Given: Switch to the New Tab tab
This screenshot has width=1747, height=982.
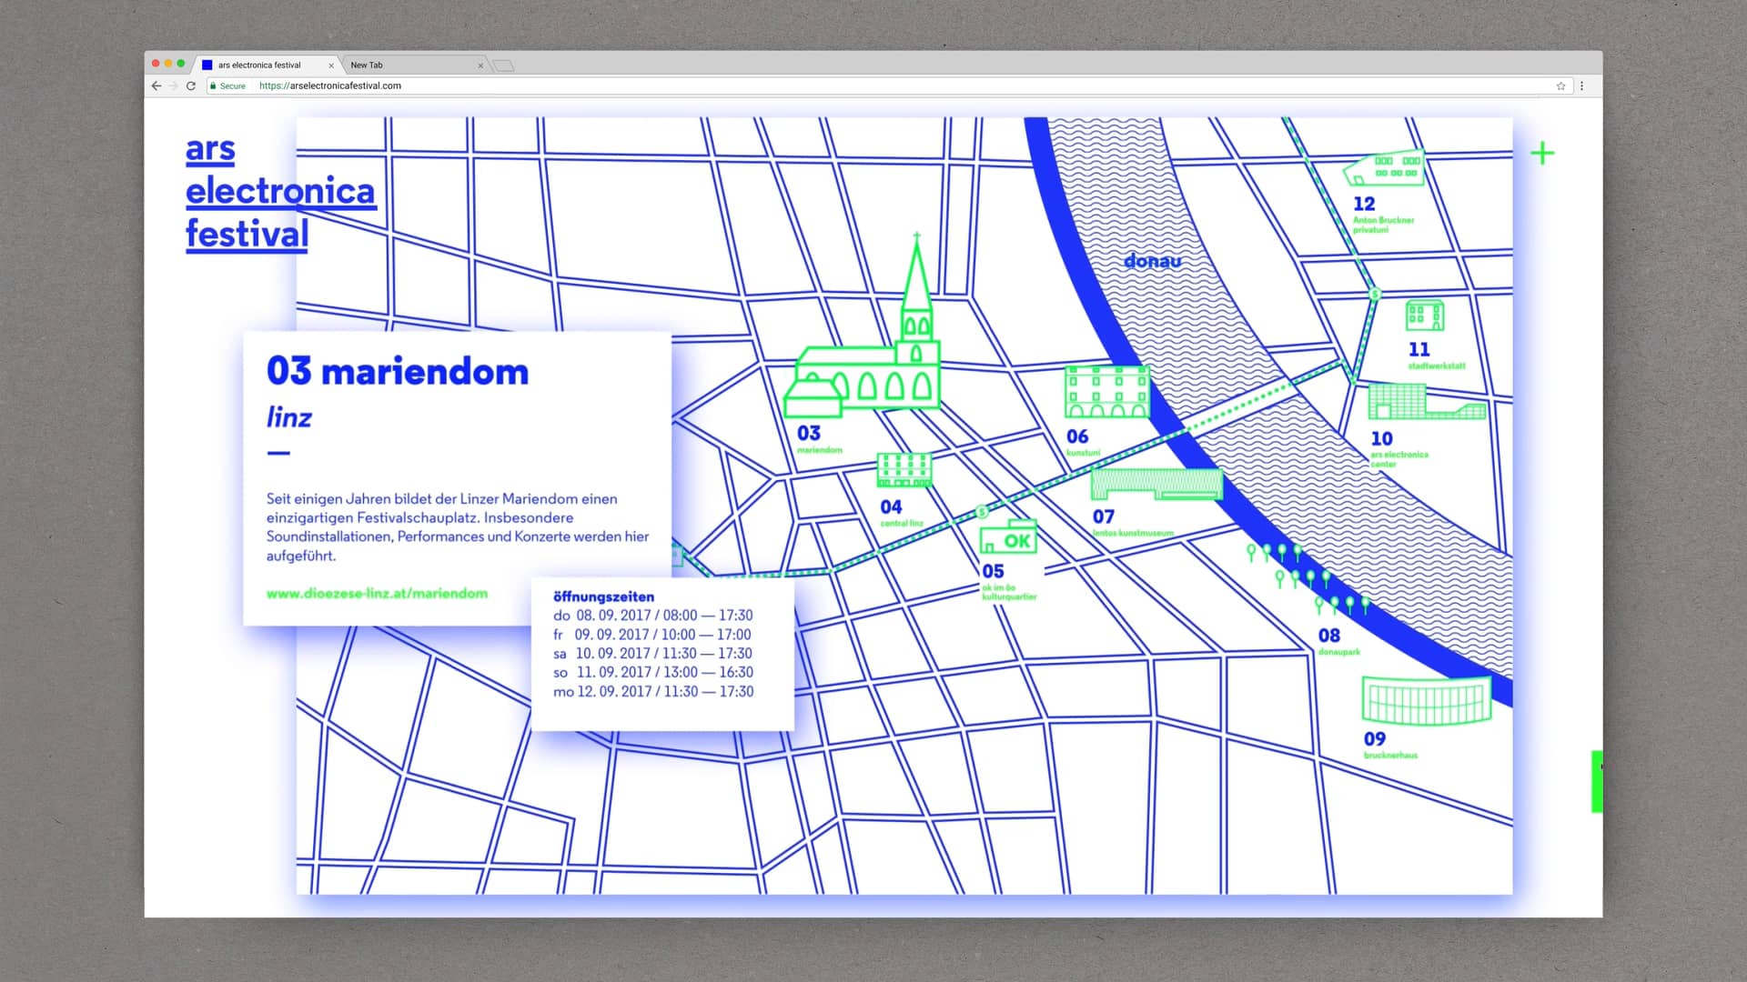Looking at the screenshot, I should pyautogui.click(x=416, y=65).
